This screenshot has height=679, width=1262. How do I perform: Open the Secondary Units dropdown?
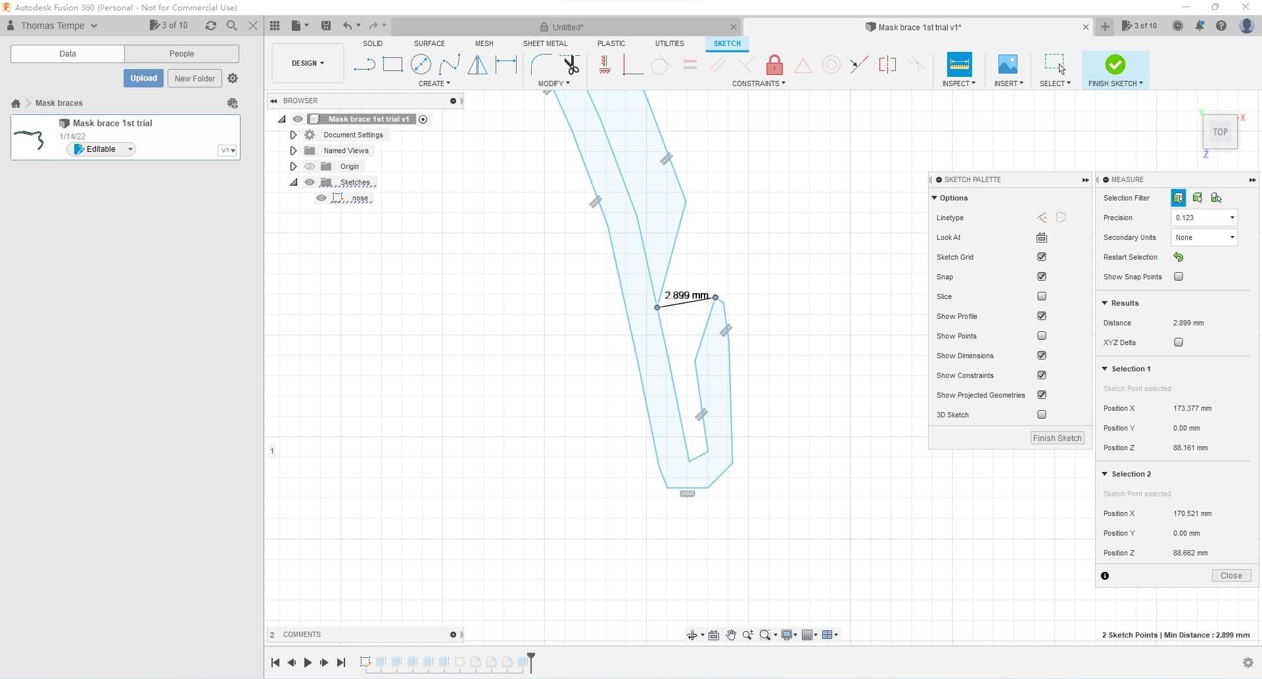click(x=1204, y=237)
